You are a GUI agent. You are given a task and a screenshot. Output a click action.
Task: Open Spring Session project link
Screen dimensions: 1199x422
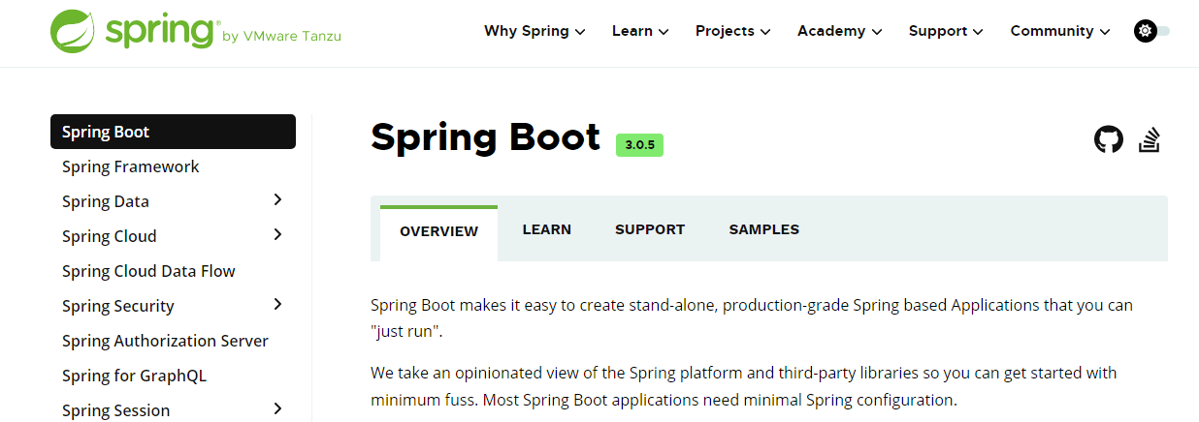click(116, 410)
